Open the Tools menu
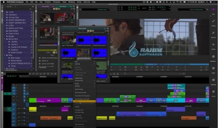 point(64,2)
